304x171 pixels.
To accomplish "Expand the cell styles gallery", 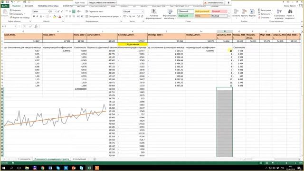I will pyautogui.click(x=229, y=17).
